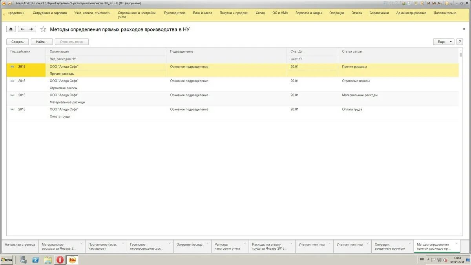Go to the home page icon

coord(11,29)
